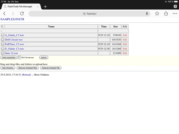Click the Rename Checked File button

51,68
